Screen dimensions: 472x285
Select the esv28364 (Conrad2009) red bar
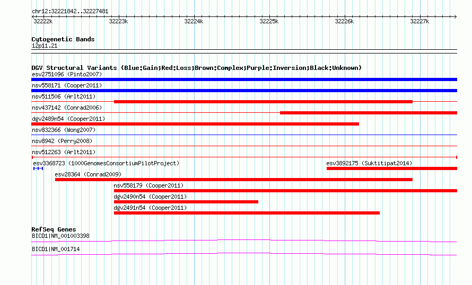(233, 180)
